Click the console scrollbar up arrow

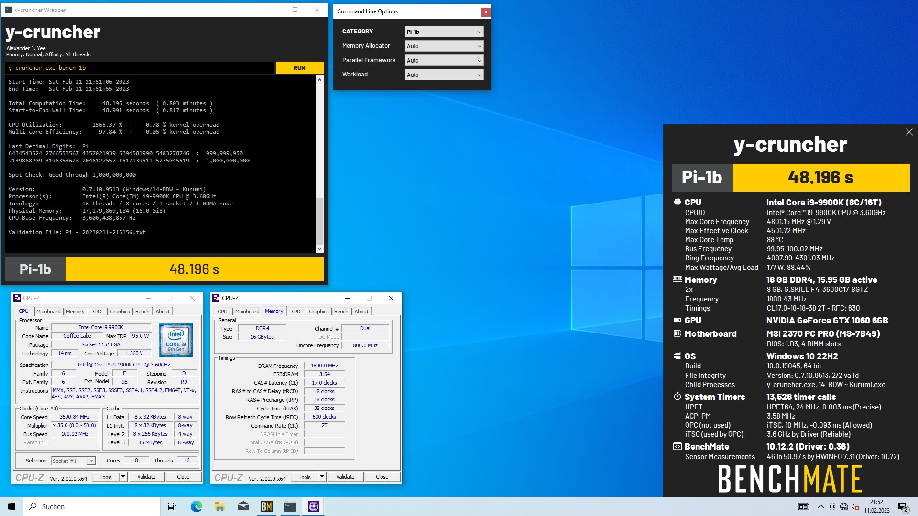coord(319,80)
